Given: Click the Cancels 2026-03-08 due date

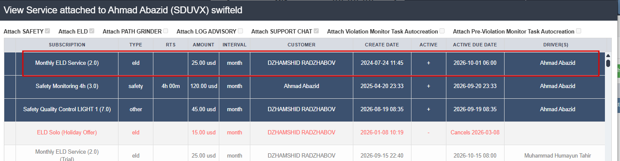Looking at the screenshot, I should (475, 132).
